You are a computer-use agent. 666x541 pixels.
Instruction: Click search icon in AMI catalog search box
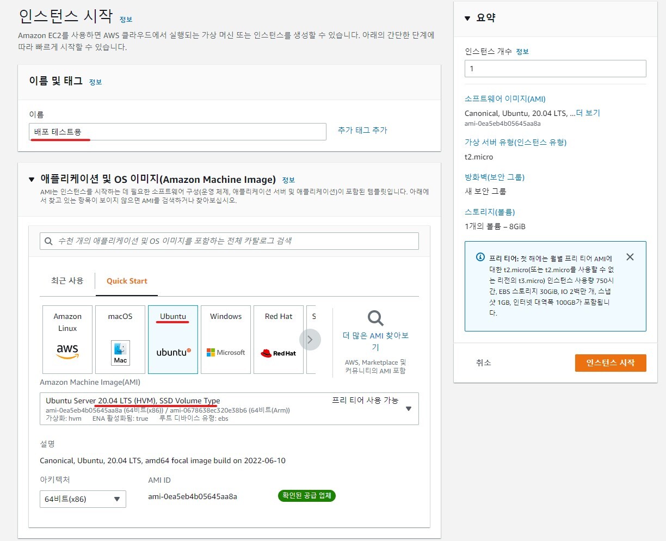[48, 241]
